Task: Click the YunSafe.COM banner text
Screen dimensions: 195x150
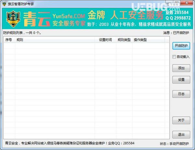Action: point(69,16)
